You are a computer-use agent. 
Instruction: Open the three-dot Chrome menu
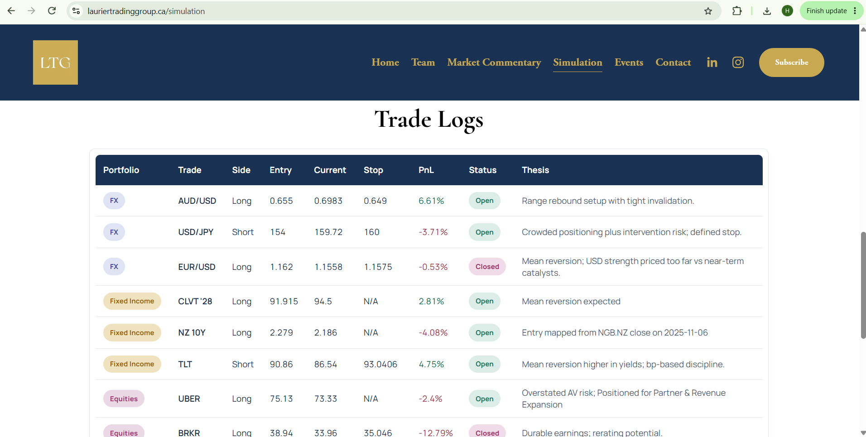(x=855, y=11)
